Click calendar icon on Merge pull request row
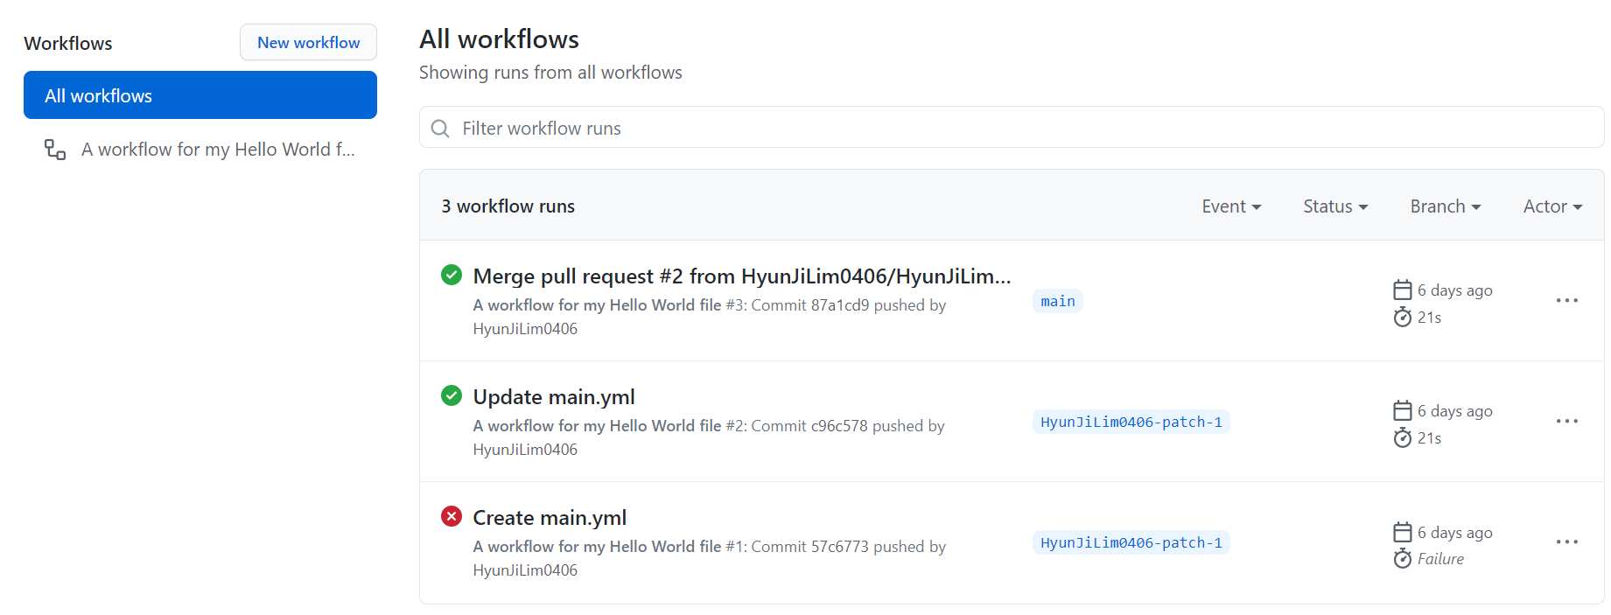This screenshot has height=615, width=1611. (1403, 290)
